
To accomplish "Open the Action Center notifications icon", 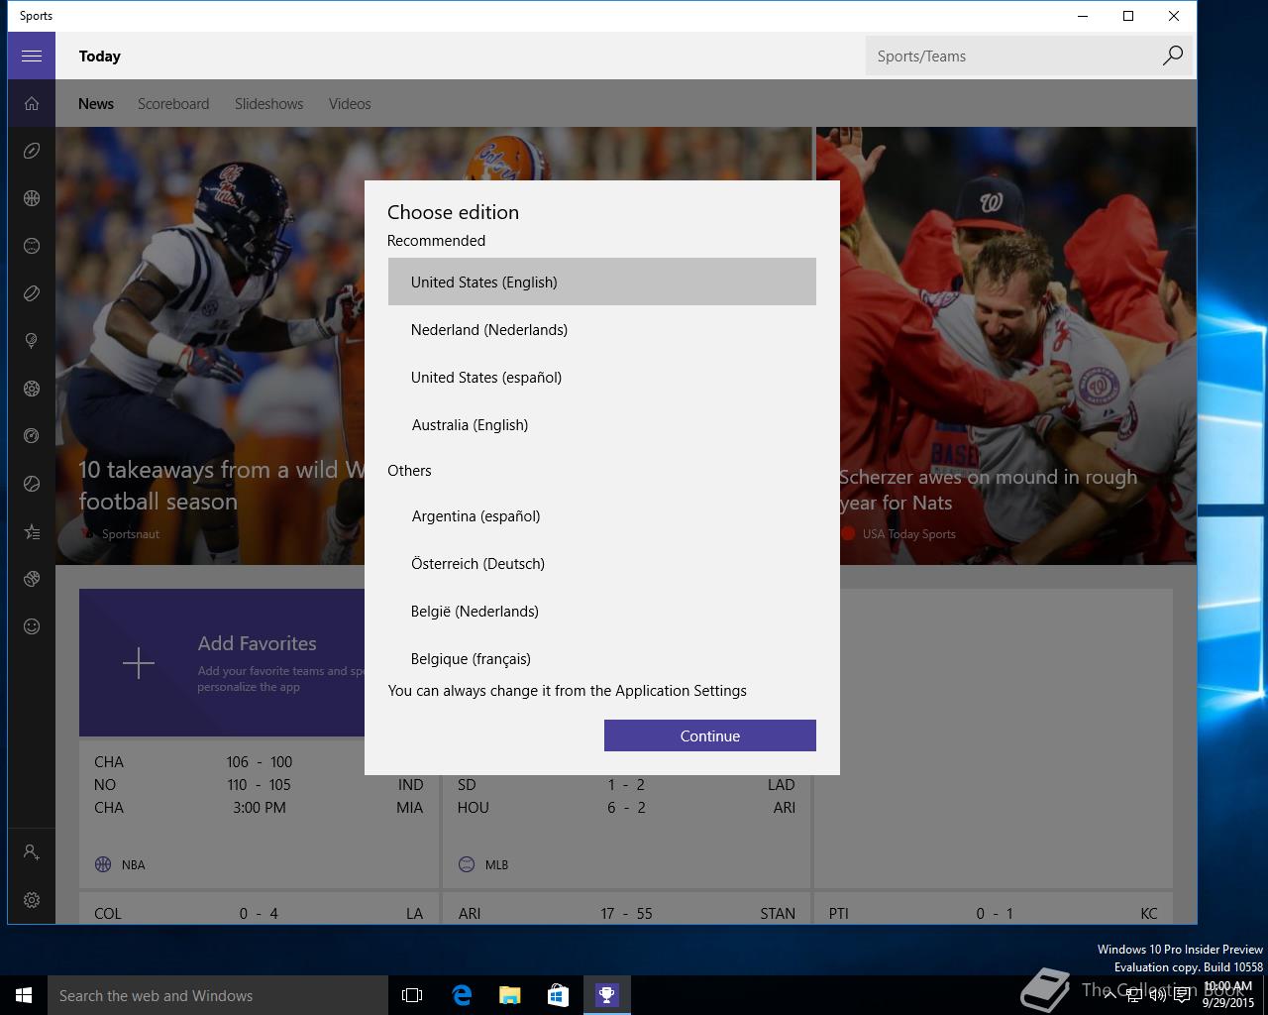I will (1183, 995).
